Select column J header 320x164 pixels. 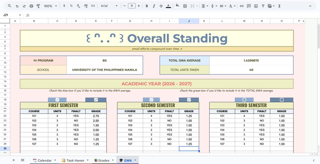click(x=189, y=21)
